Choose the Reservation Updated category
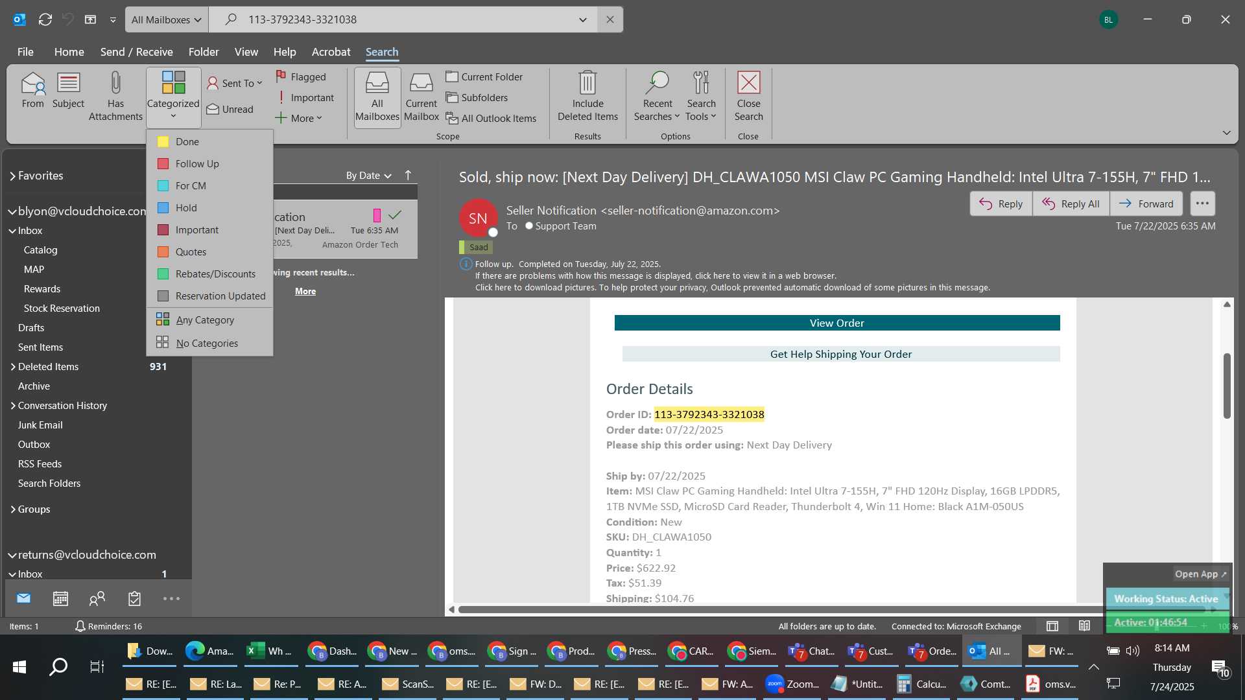 209,296
